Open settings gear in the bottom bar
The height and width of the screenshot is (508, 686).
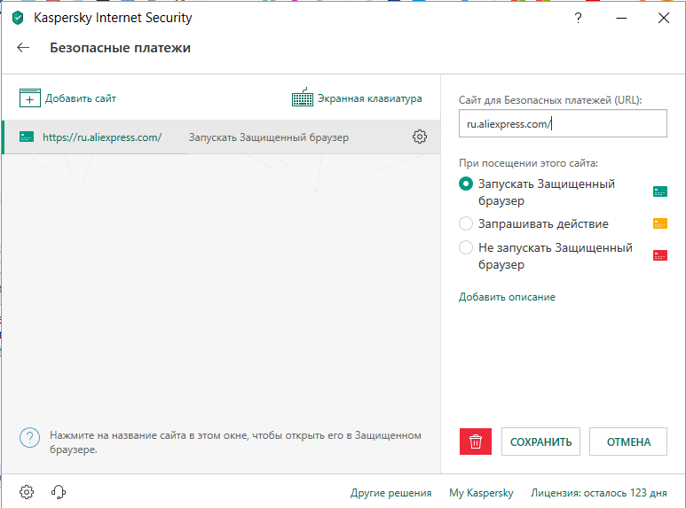[x=27, y=492]
